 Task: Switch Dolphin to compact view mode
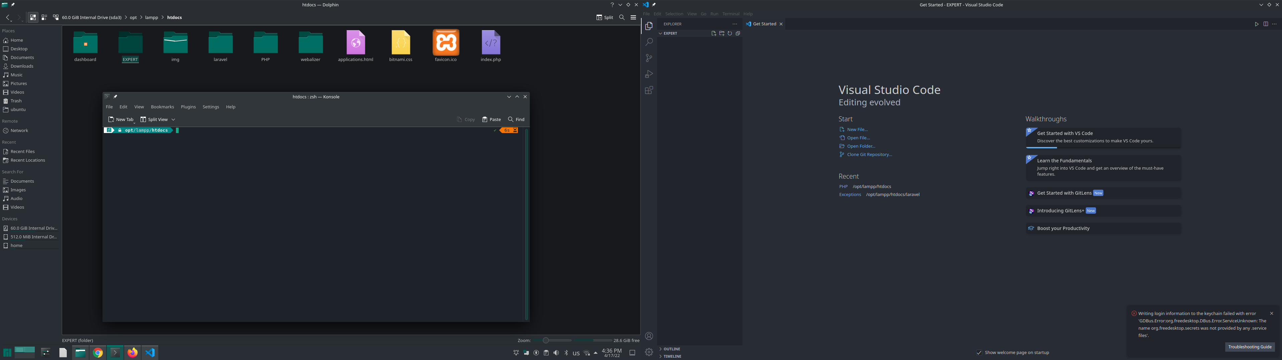tap(44, 17)
